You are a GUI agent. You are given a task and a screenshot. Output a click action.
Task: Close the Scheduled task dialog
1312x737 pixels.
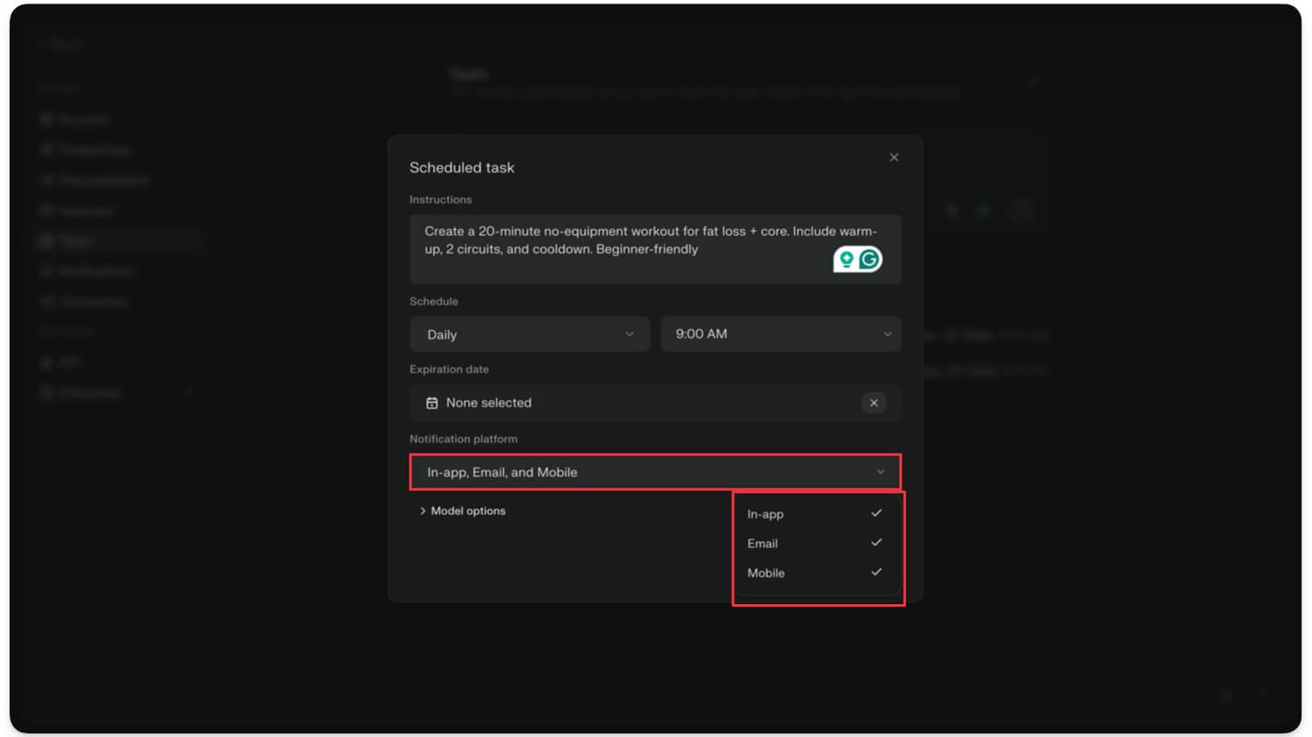(893, 157)
